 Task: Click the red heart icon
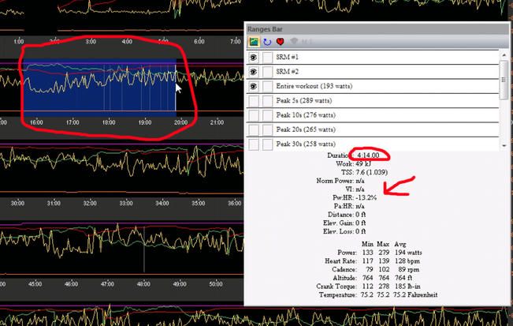tap(280, 41)
